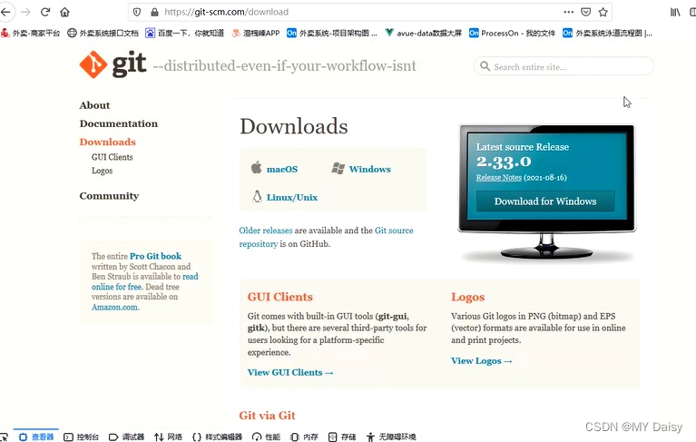696x442 pixels.
Task: Switch to devtools 控制台 console tab
Action: point(82,437)
